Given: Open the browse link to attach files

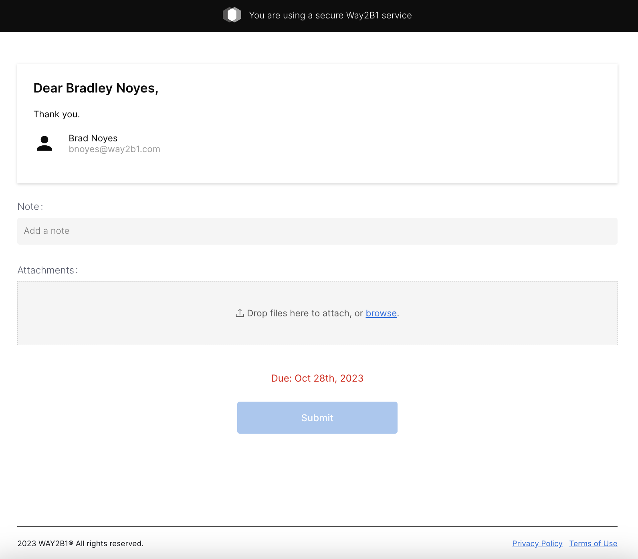Looking at the screenshot, I should click(x=381, y=313).
